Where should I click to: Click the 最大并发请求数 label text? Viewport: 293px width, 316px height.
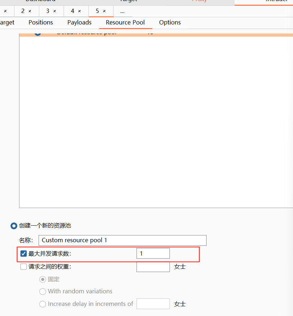point(50,253)
